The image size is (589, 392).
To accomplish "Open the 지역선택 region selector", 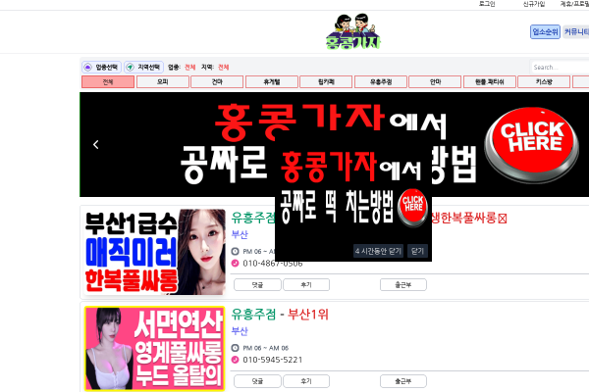I will click(144, 68).
